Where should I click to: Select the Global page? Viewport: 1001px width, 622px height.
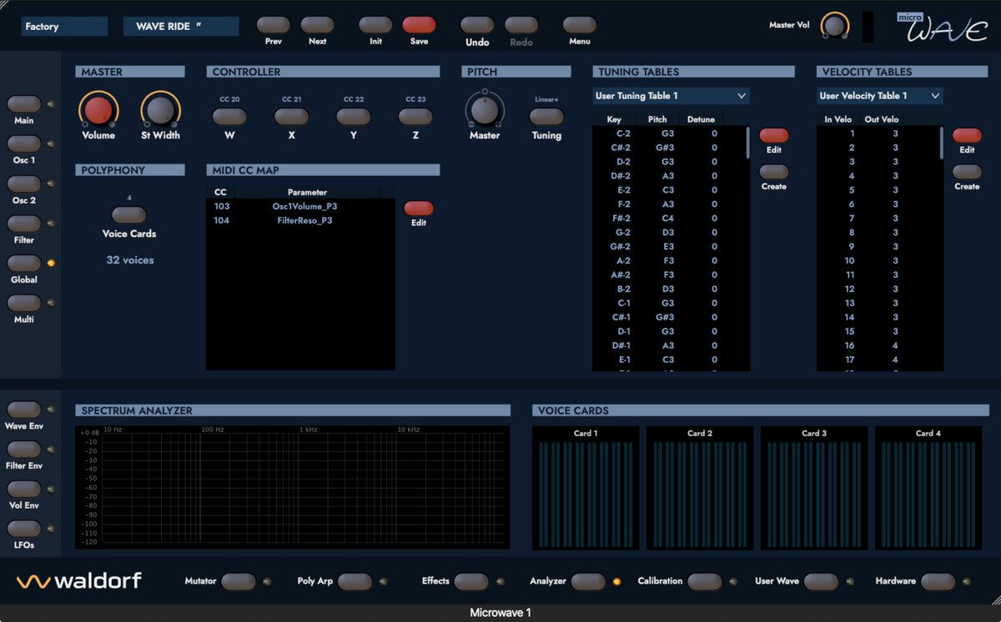click(x=24, y=263)
